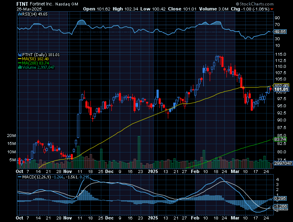Click the 80.0 price axis label

tap(282, 152)
